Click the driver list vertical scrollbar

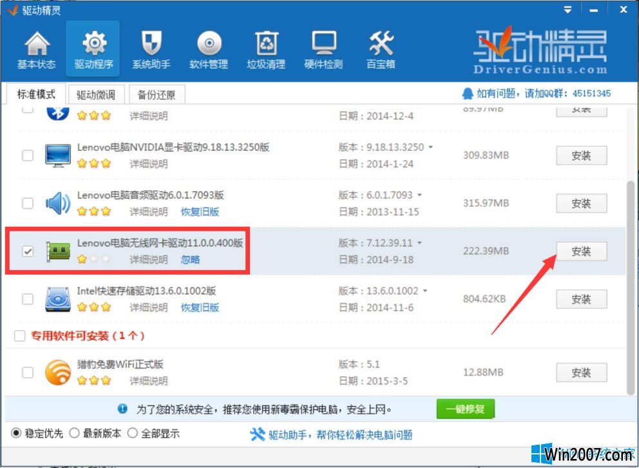coord(631,288)
